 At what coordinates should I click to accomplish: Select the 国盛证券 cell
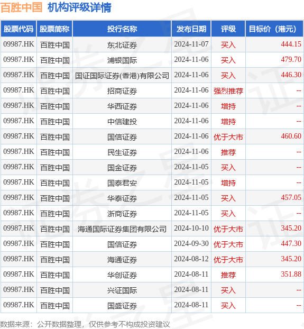[x=122, y=305]
